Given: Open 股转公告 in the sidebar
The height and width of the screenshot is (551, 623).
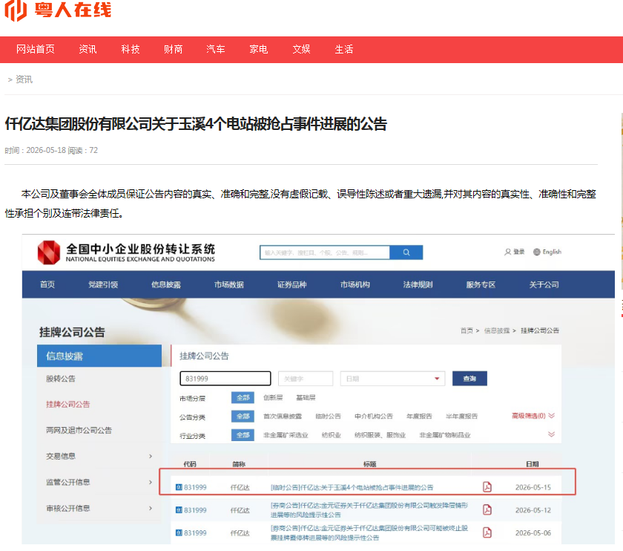Looking at the screenshot, I should [x=61, y=378].
